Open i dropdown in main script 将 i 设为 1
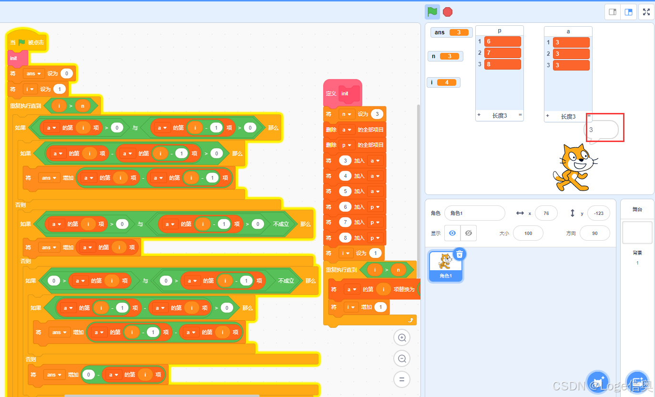This screenshot has height=397, width=655. pos(30,89)
